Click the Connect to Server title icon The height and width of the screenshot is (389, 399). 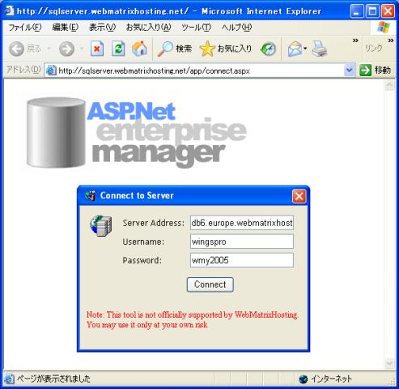point(90,195)
